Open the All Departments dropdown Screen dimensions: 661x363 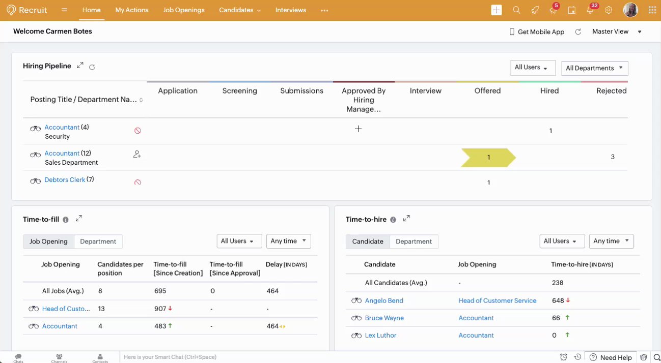pos(594,68)
